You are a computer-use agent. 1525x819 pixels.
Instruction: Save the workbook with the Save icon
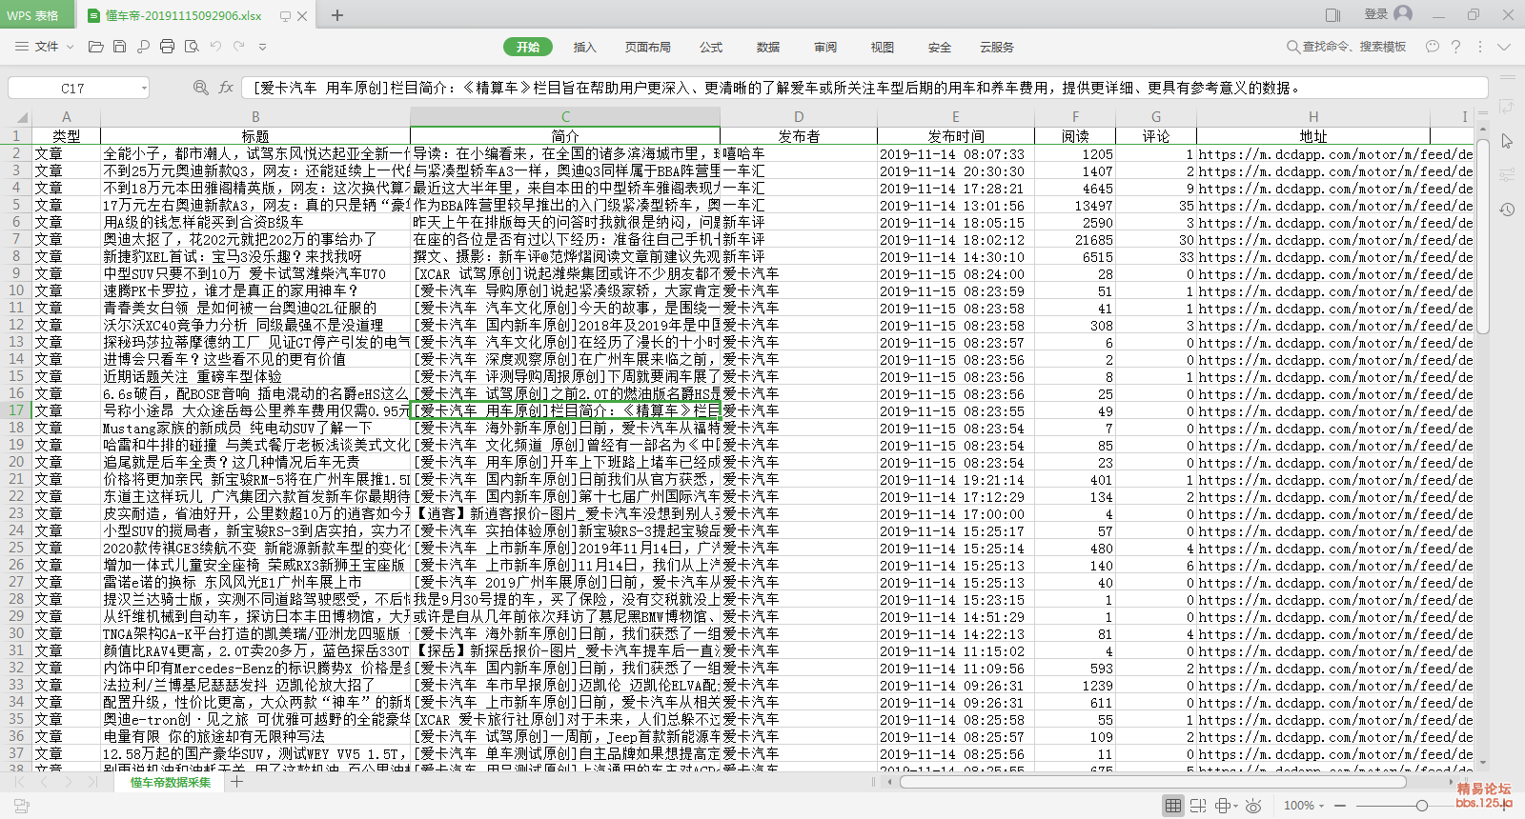[x=119, y=47]
